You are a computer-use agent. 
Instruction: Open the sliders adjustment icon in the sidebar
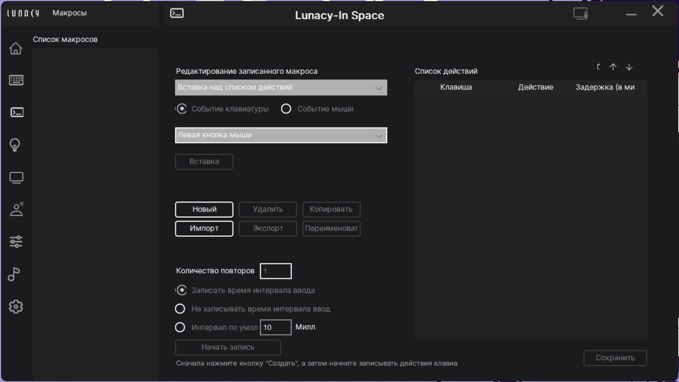[16, 242]
